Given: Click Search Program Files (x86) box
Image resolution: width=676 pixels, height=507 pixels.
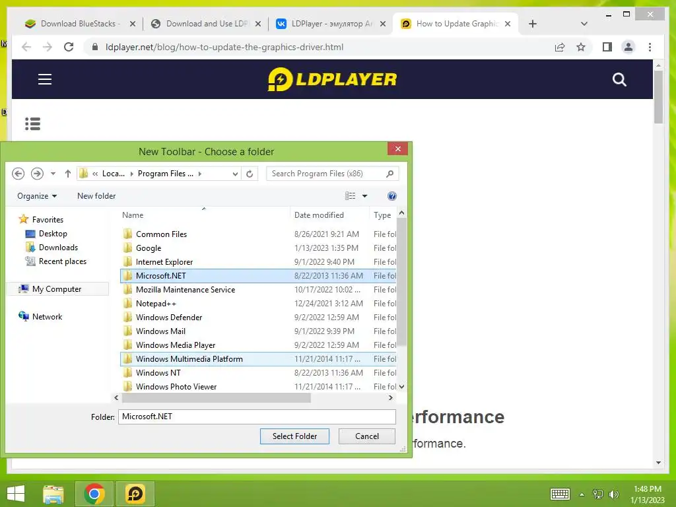Looking at the screenshot, I should coord(332,174).
